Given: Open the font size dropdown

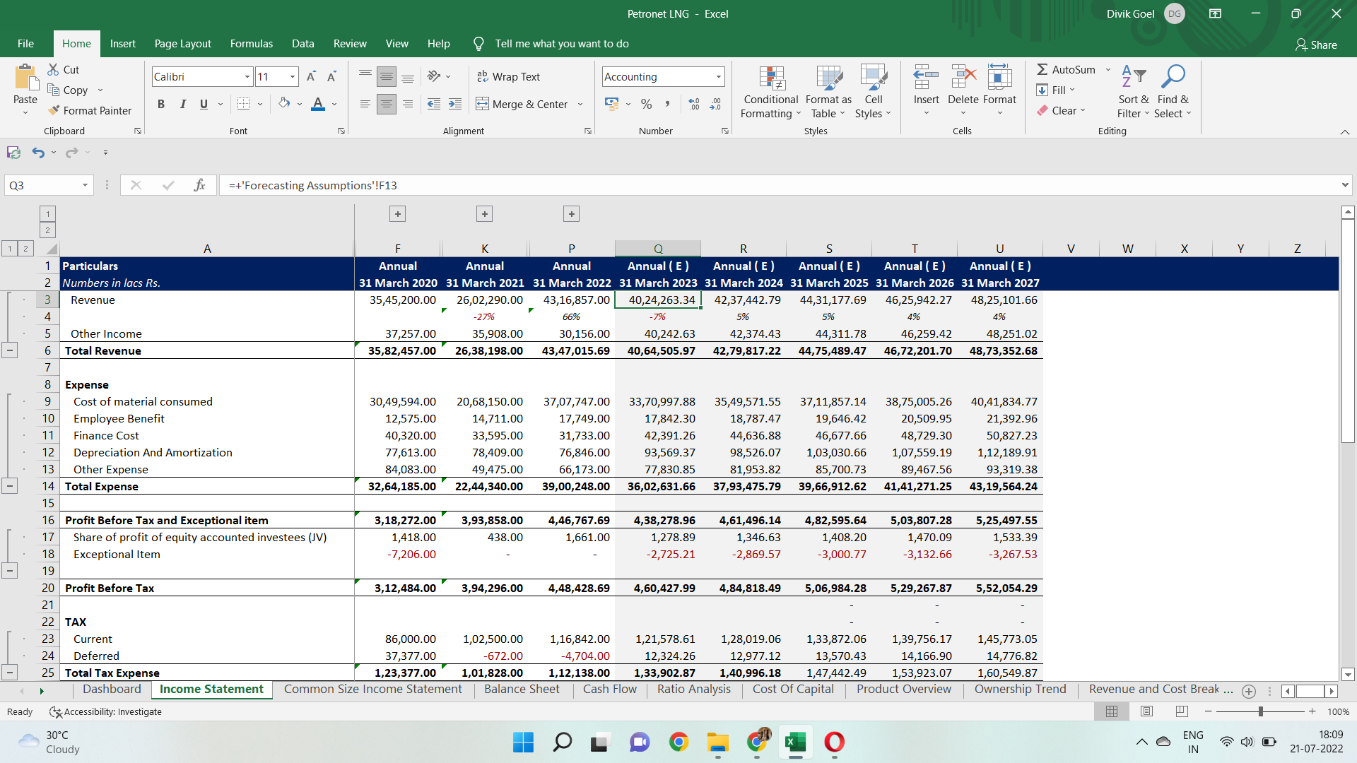Looking at the screenshot, I should click(x=292, y=76).
